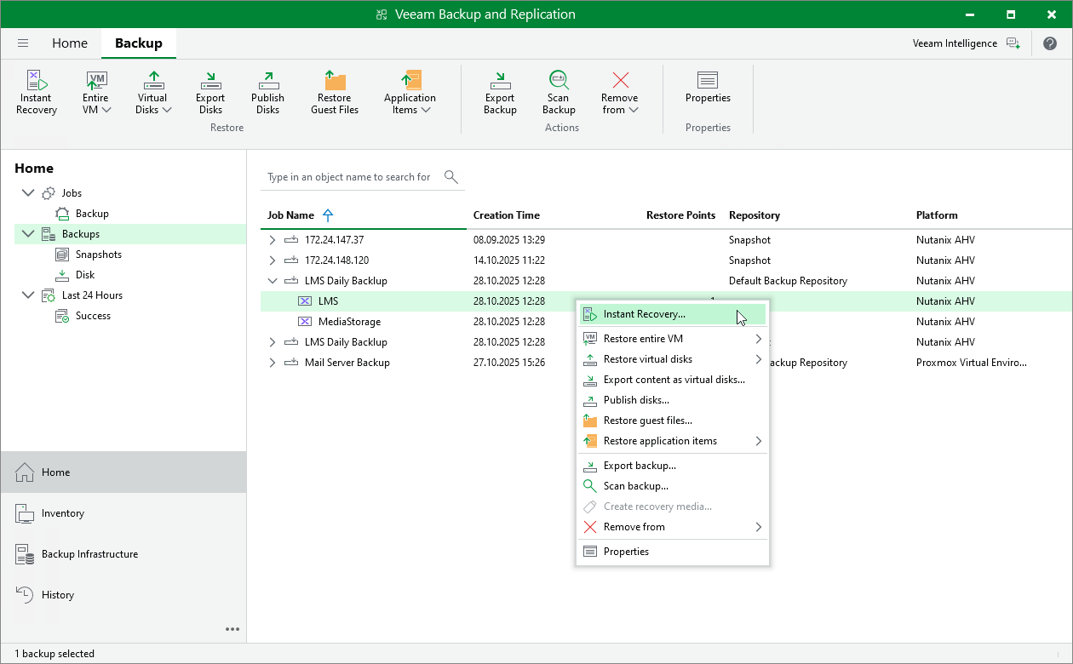Expand the 172.24.148.120 row
The height and width of the screenshot is (664, 1073).
pyautogui.click(x=273, y=260)
